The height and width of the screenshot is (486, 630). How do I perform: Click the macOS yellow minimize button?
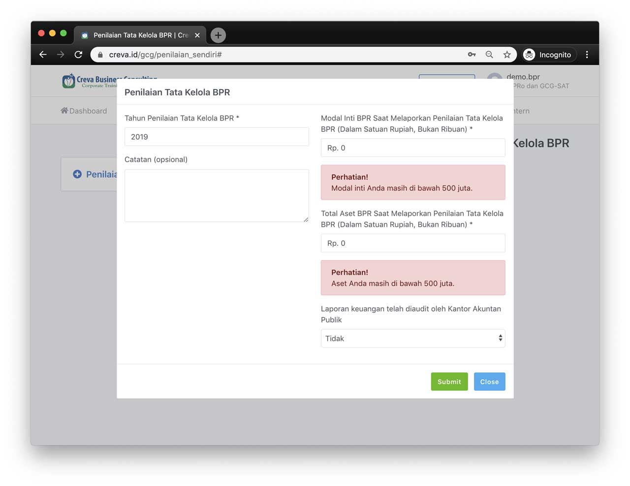(52, 33)
